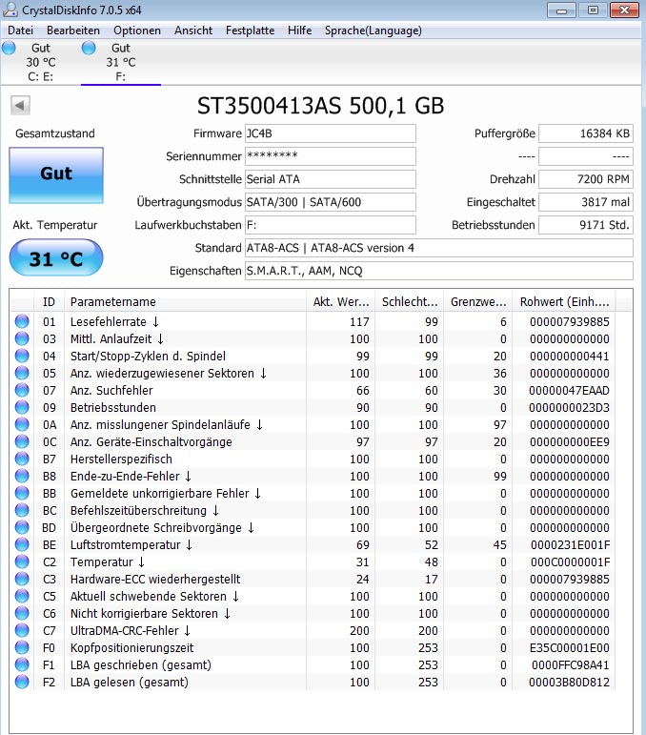Open the Festplatte menu

coord(251,31)
